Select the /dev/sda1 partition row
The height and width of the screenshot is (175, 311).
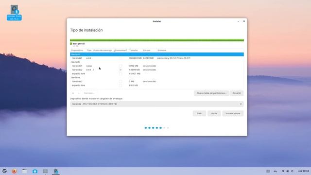[x=156, y=58]
